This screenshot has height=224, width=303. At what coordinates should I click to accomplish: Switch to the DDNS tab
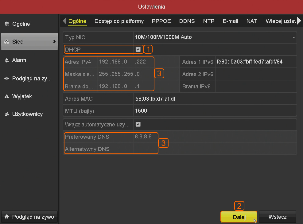(187, 21)
